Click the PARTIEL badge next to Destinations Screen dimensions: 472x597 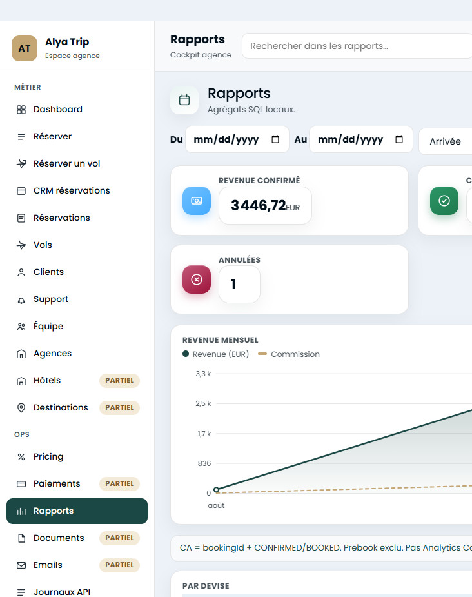pos(119,408)
